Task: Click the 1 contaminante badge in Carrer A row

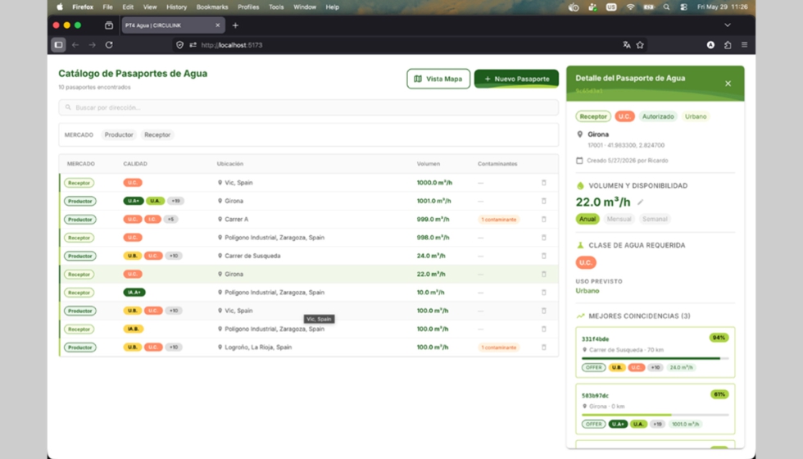Action: [498, 220]
